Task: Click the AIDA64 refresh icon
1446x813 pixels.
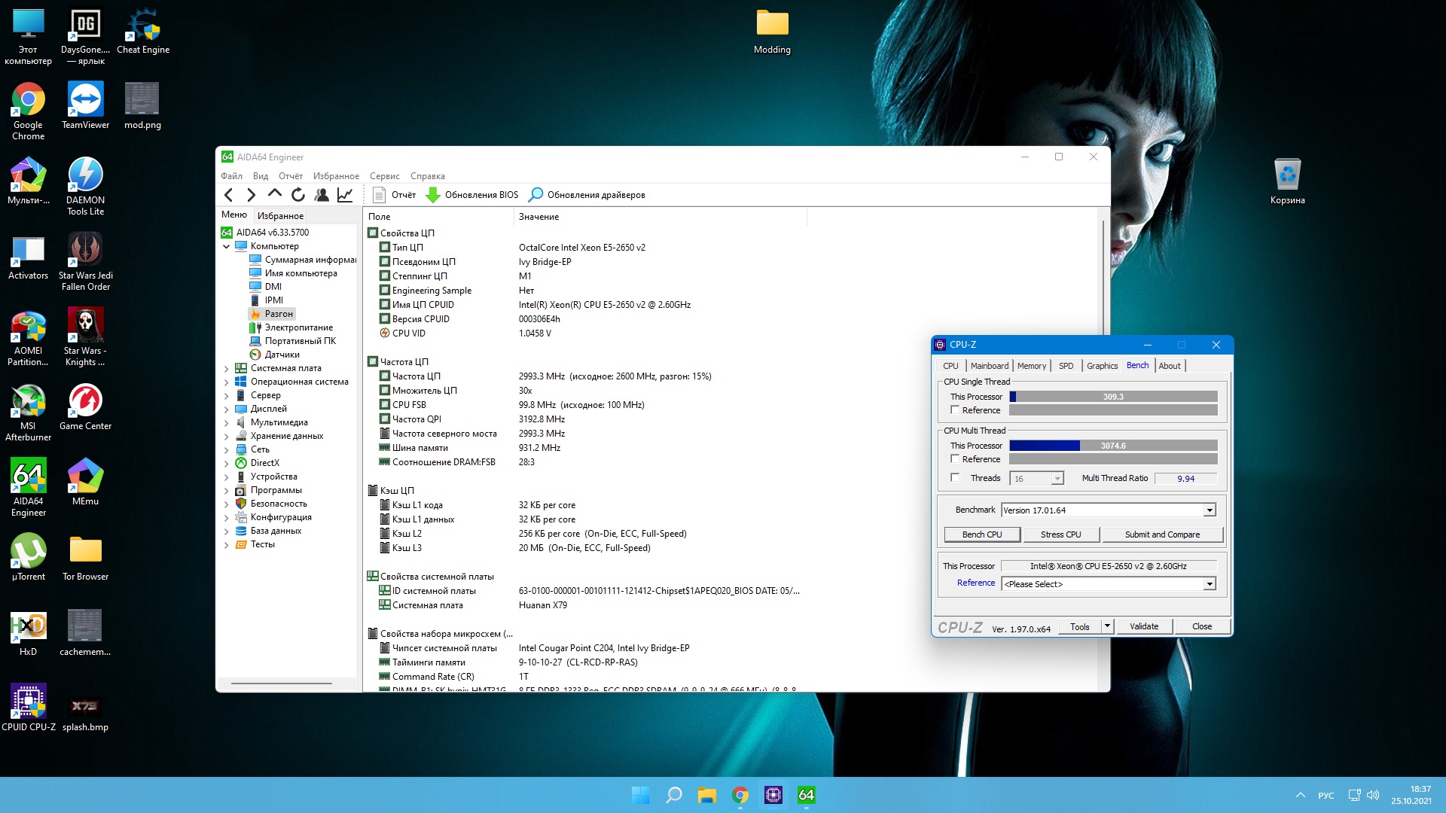Action: tap(298, 195)
